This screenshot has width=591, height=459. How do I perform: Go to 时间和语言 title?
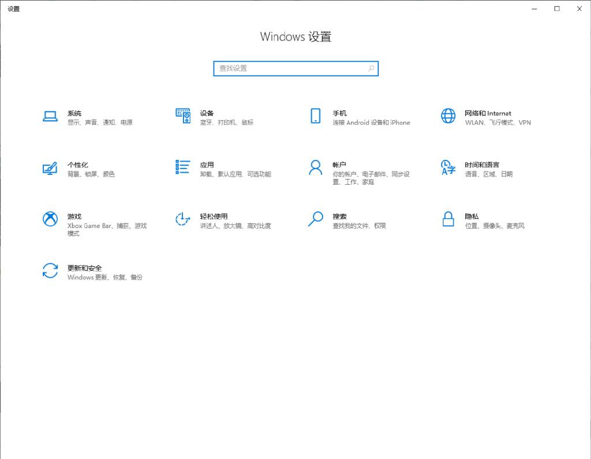click(x=482, y=165)
